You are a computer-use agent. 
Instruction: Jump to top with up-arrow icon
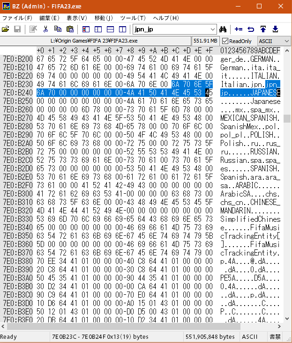coord(263,29)
